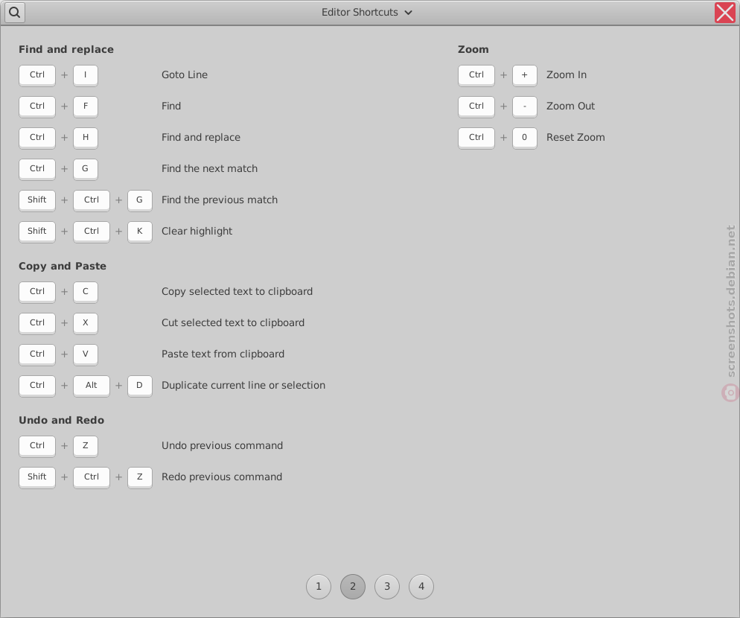Screen dimensions: 740x618
Task: Click the 'H' keycap
Action: point(86,138)
